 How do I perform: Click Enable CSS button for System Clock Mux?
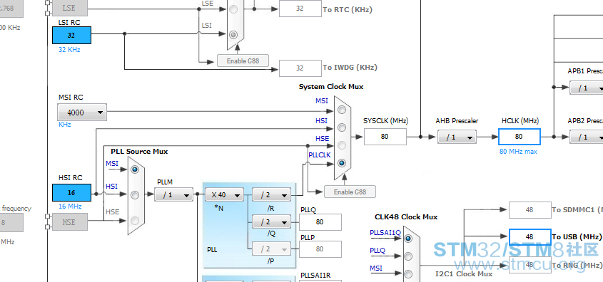tap(350, 192)
